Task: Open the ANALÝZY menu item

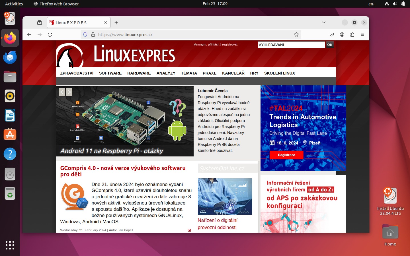Action: click(x=166, y=73)
